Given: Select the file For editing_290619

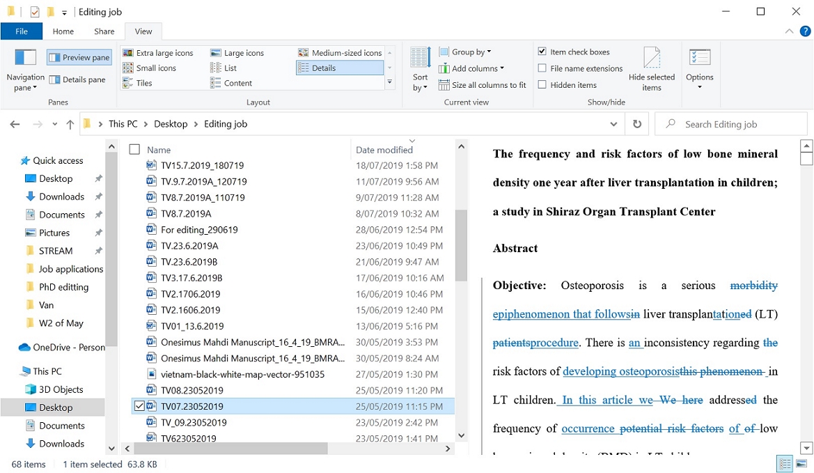Looking at the screenshot, I should (199, 230).
